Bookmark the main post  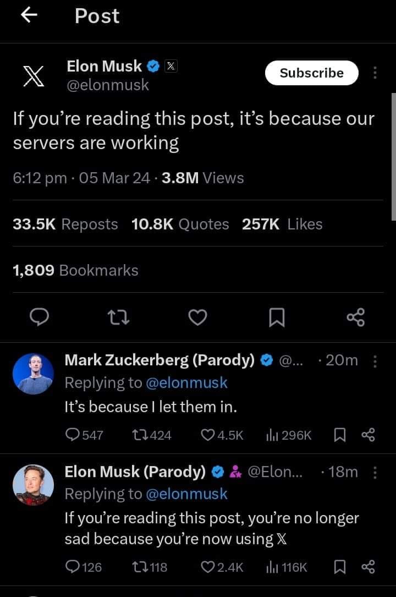277,316
